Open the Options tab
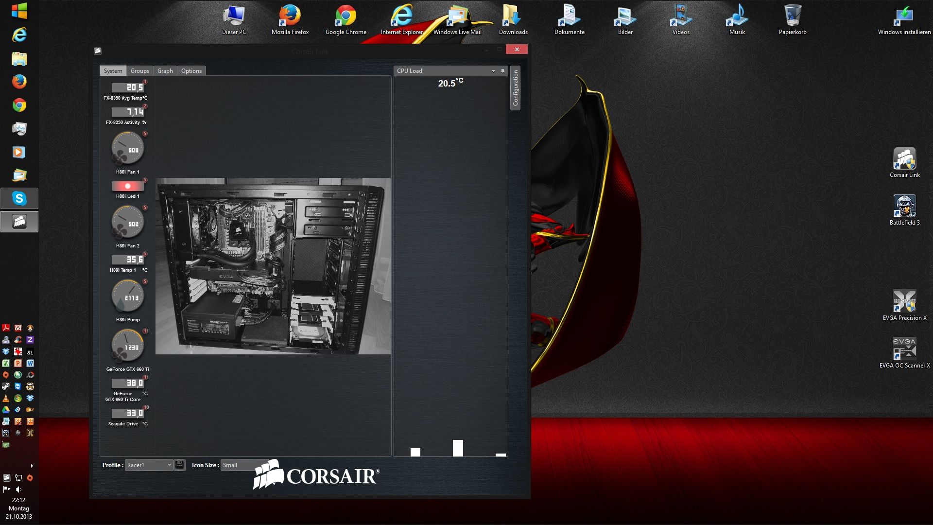 point(191,71)
